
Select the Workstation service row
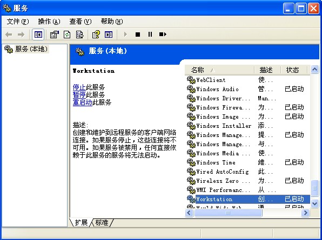coord(247,199)
